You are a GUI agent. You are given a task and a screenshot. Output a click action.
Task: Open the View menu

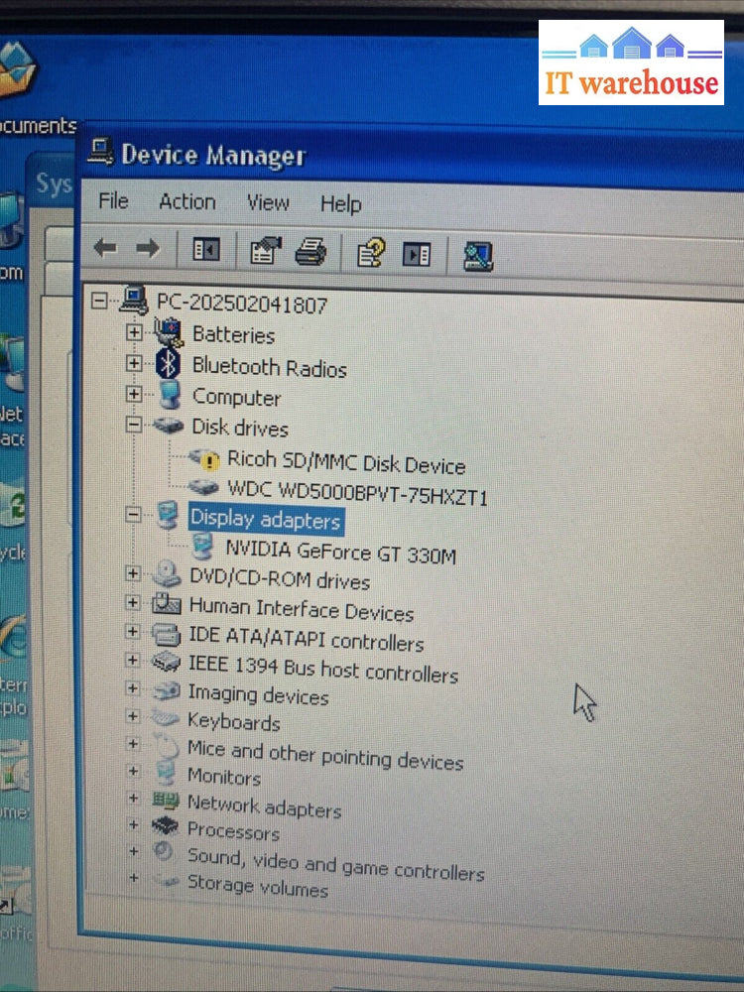point(268,203)
